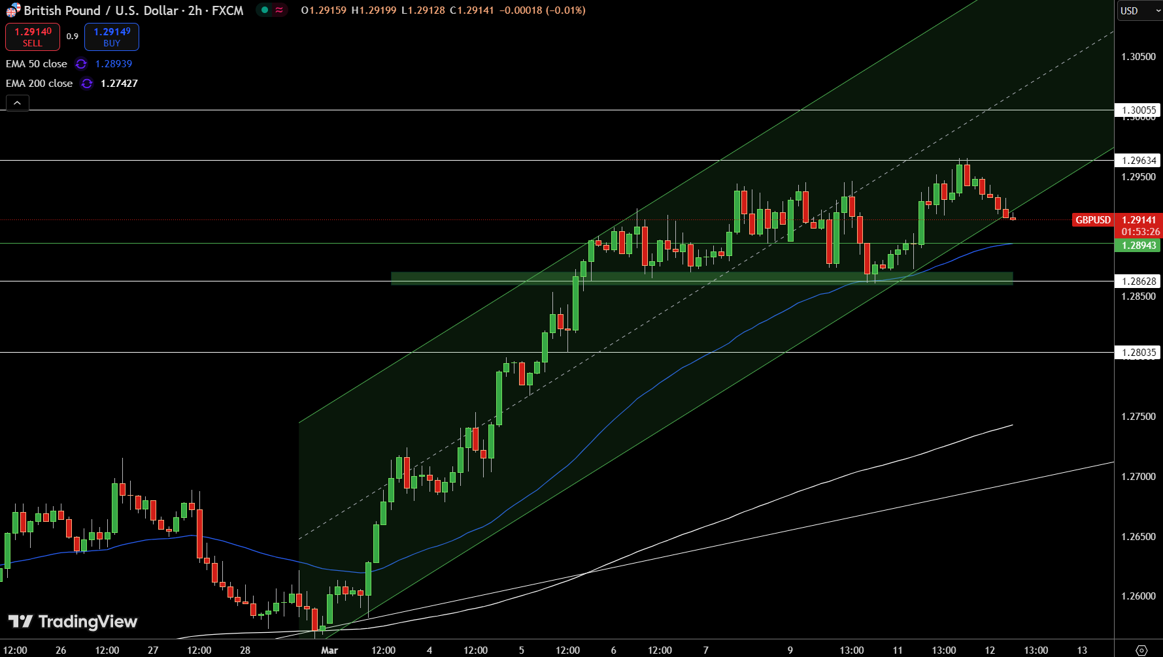Image resolution: width=1163 pixels, height=657 pixels.
Task: Click the British Pound / U.S. Dollar title
Action: [x=133, y=10]
